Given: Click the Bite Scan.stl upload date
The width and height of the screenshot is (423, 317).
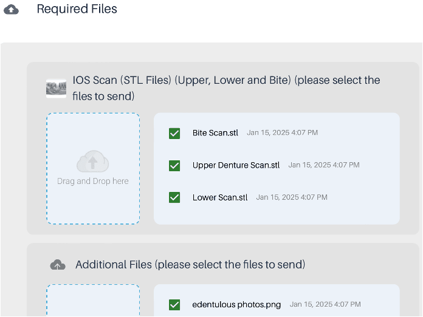Looking at the screenshot, I should pos(282,132).
